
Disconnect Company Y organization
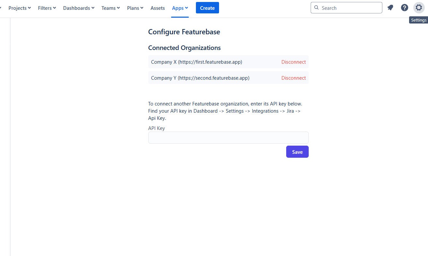pyautogui.click(x=294, y=78)
